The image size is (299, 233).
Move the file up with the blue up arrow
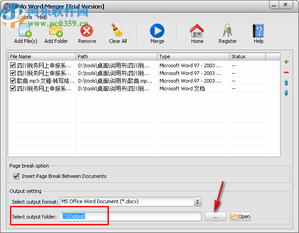pos(286,83)
